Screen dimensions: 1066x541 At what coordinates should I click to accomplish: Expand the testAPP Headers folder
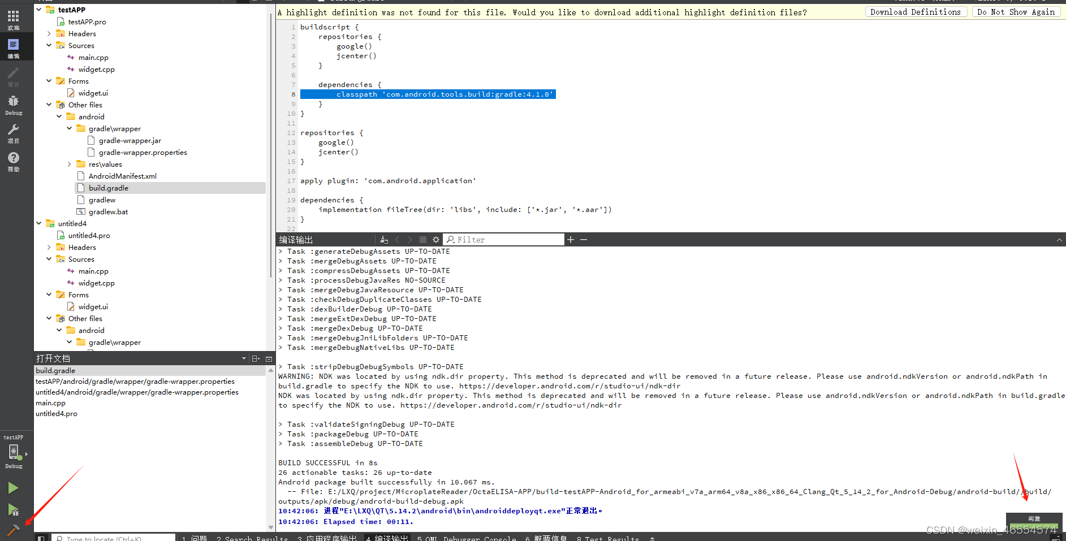(x=49, y=33)
